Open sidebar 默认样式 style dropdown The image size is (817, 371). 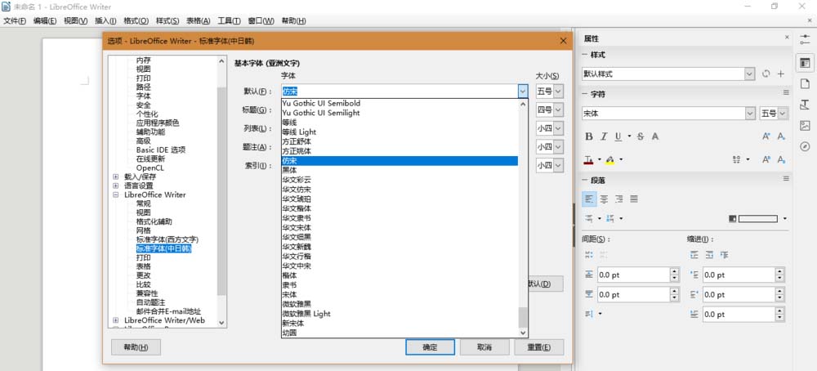pyautogui.click(x=750, y=74)
